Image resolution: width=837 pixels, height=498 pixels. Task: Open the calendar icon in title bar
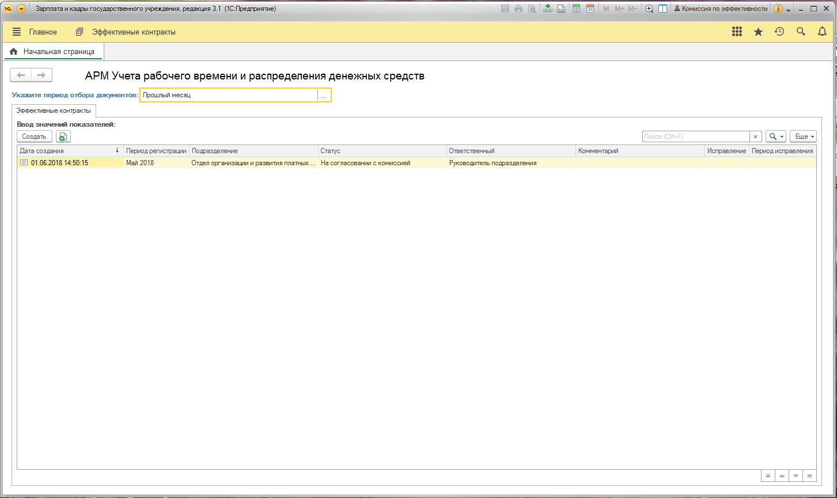click(x=590, y=9)
